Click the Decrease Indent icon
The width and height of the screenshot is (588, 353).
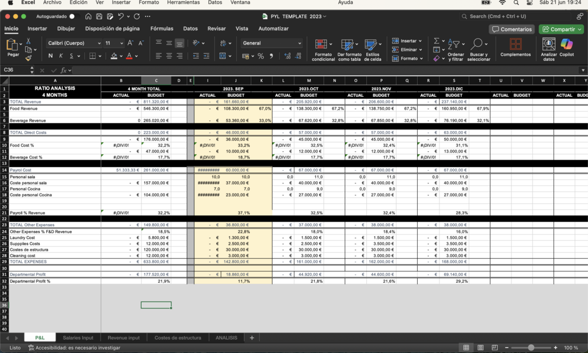196,56
